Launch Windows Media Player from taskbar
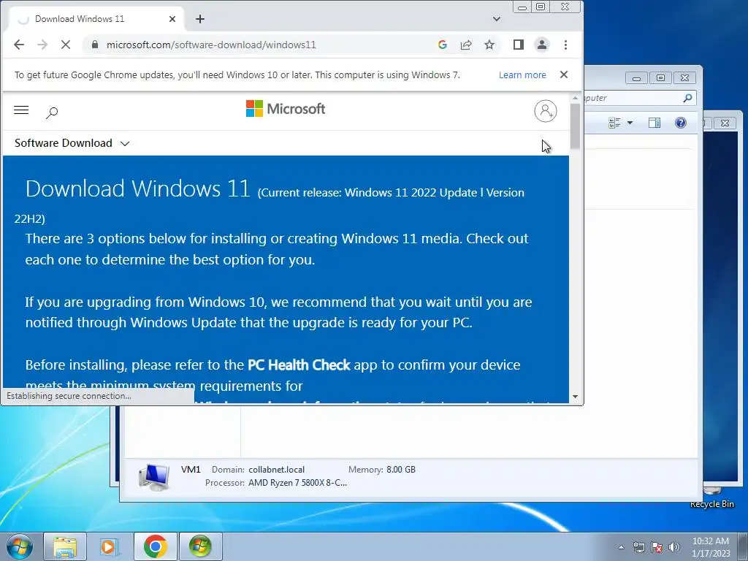Viewport: 748px width, 561px height. pos(110,546)
